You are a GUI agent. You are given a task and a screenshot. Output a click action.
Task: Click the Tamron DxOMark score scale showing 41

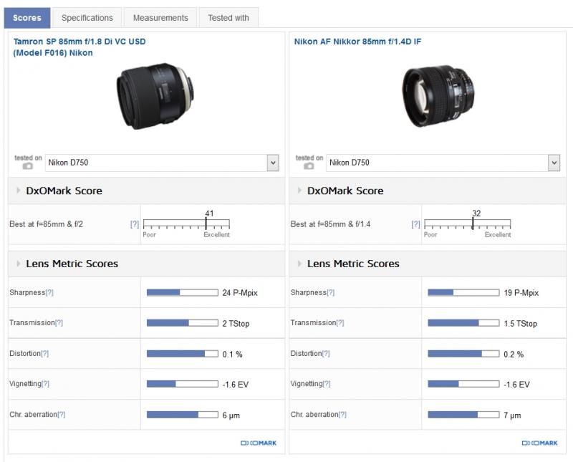pos(186,223)
